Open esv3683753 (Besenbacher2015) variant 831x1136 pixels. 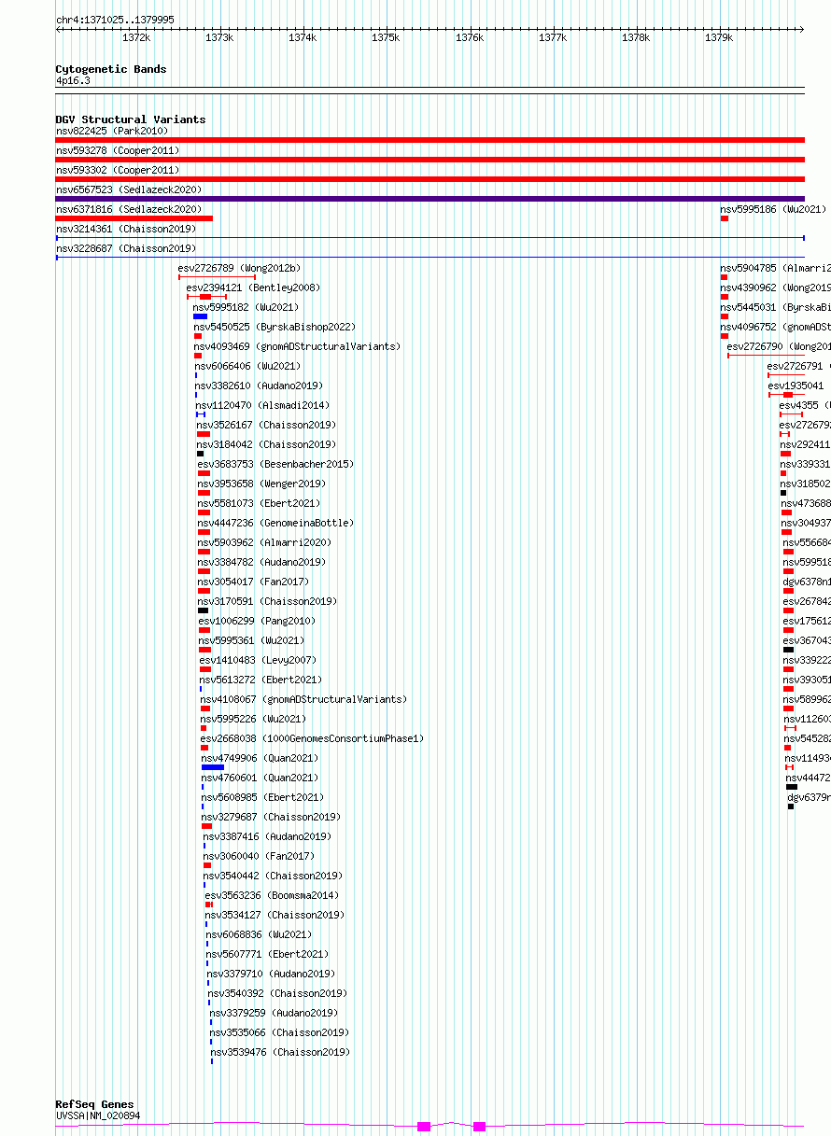(275, 464)
